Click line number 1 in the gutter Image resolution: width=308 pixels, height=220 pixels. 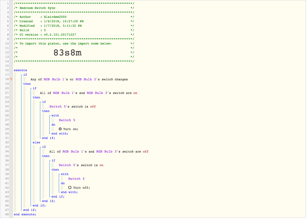tap(8, 4)
